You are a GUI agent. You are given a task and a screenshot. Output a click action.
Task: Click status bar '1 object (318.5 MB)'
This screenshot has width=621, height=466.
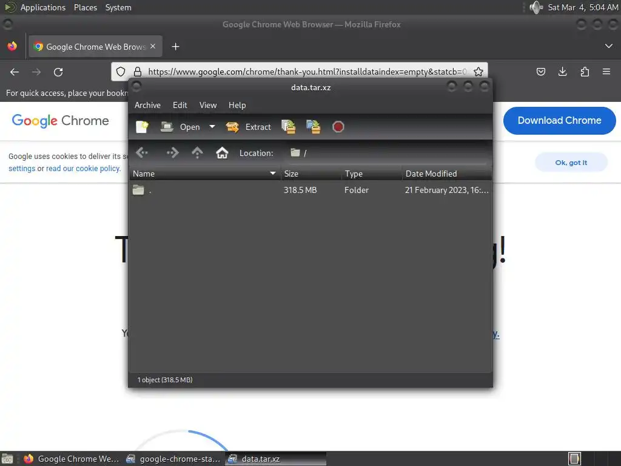point(165,380)
